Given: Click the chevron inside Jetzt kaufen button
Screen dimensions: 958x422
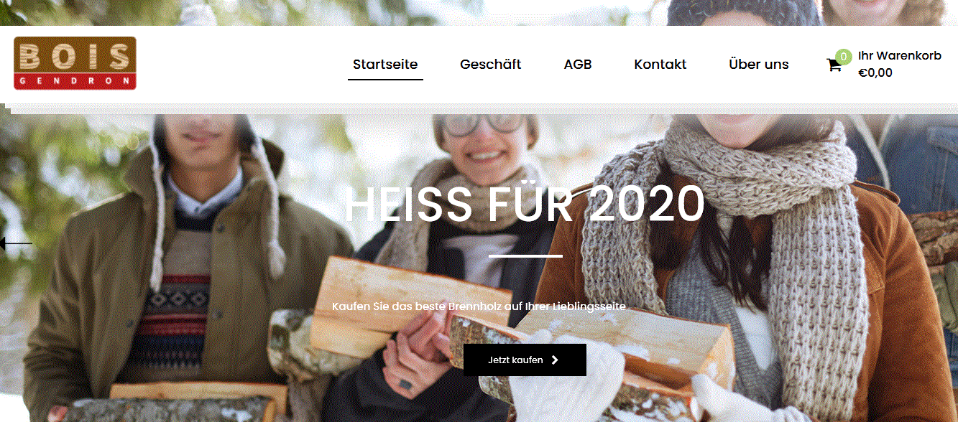Looking at the screenshot, I should click(555, 360).
